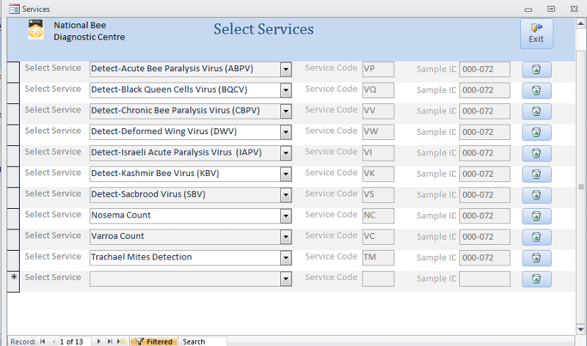Delete the Black Queen Cells Virus row
This screenshot has height=346, width=587.
click(536, 90)
